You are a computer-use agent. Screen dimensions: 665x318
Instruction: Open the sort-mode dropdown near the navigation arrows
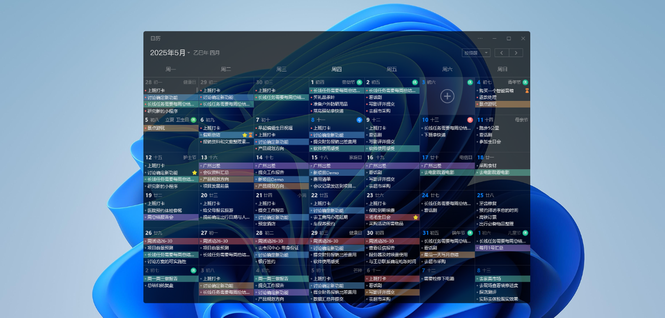click(x=476, y=52)
